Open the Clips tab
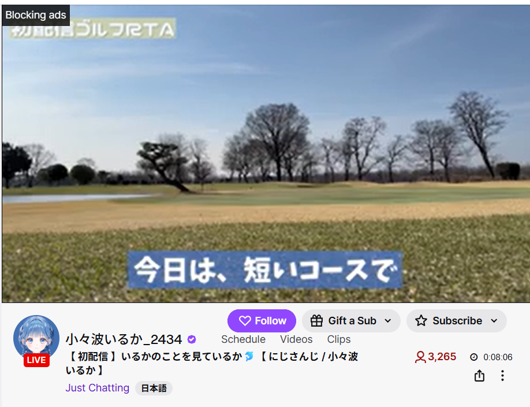This screenshot has height=407, width=530. (339, 339)
